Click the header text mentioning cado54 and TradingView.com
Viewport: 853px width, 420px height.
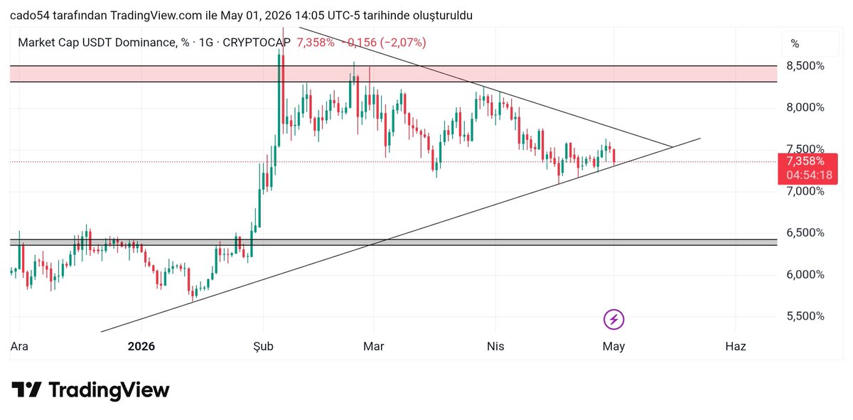[x=241, y=16]
